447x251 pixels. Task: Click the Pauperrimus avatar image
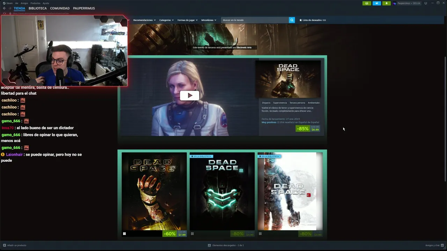[395, 3]
